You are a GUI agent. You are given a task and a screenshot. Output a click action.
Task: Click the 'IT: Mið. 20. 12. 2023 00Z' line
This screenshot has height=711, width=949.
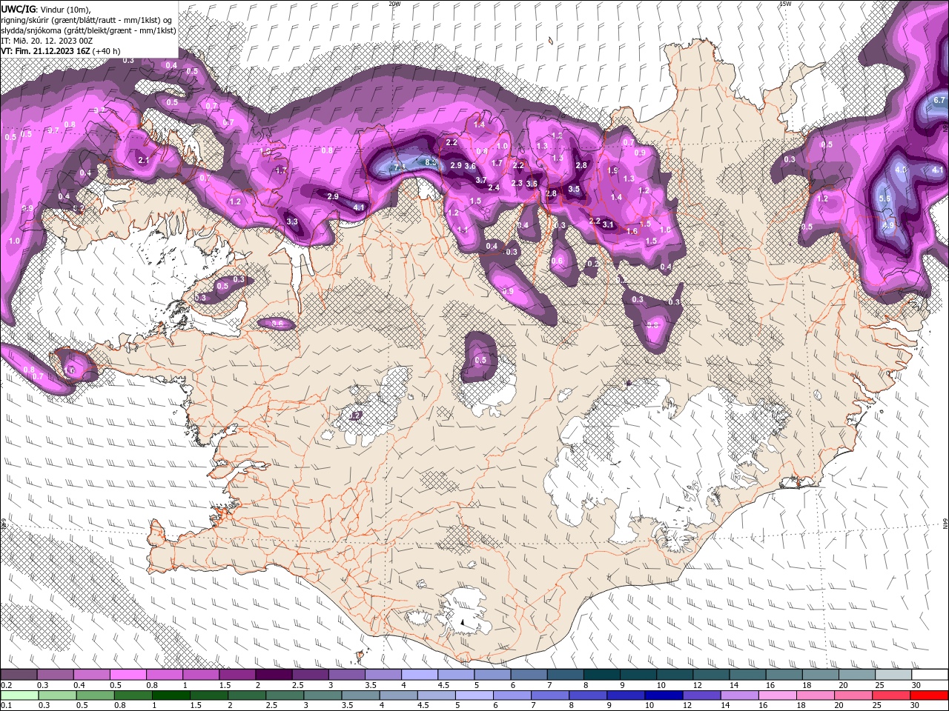47,41
